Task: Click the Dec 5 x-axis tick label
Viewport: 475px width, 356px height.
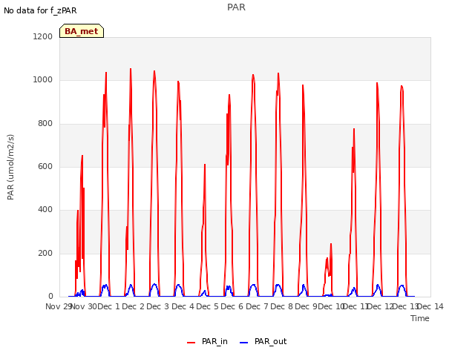Action: click(208, 306)
